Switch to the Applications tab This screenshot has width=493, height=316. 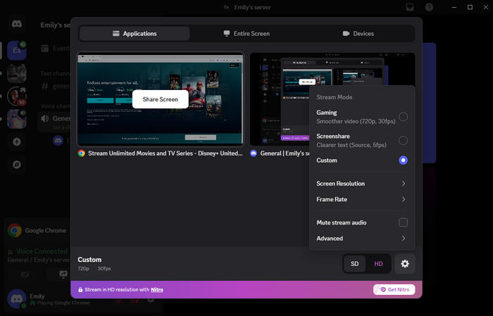(135, 33)
